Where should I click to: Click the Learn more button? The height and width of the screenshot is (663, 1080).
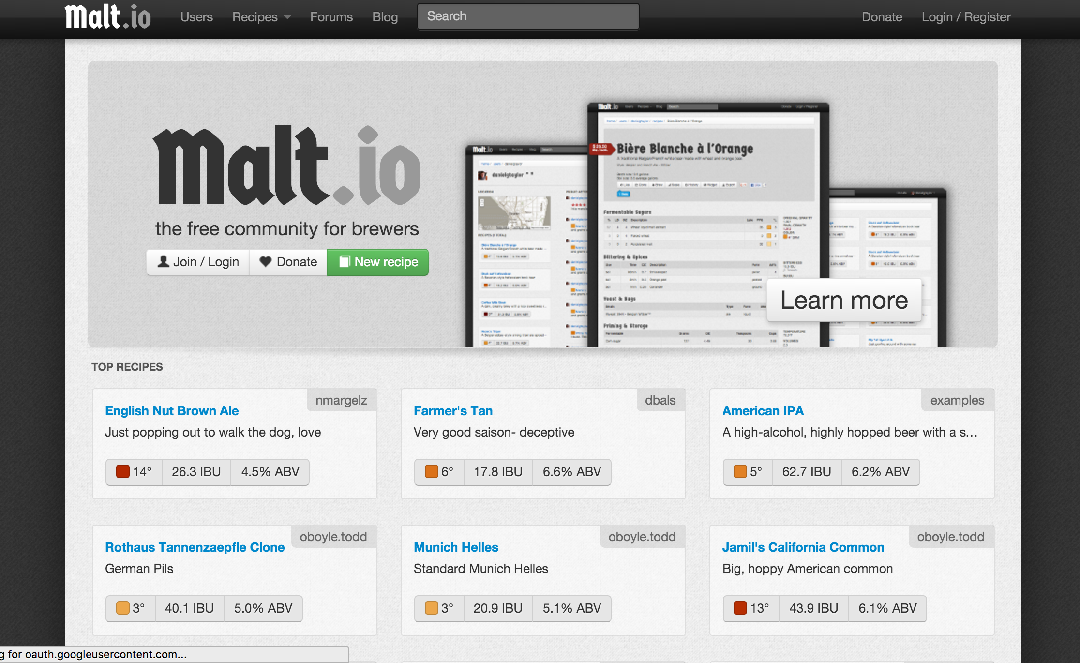[844, 300]
